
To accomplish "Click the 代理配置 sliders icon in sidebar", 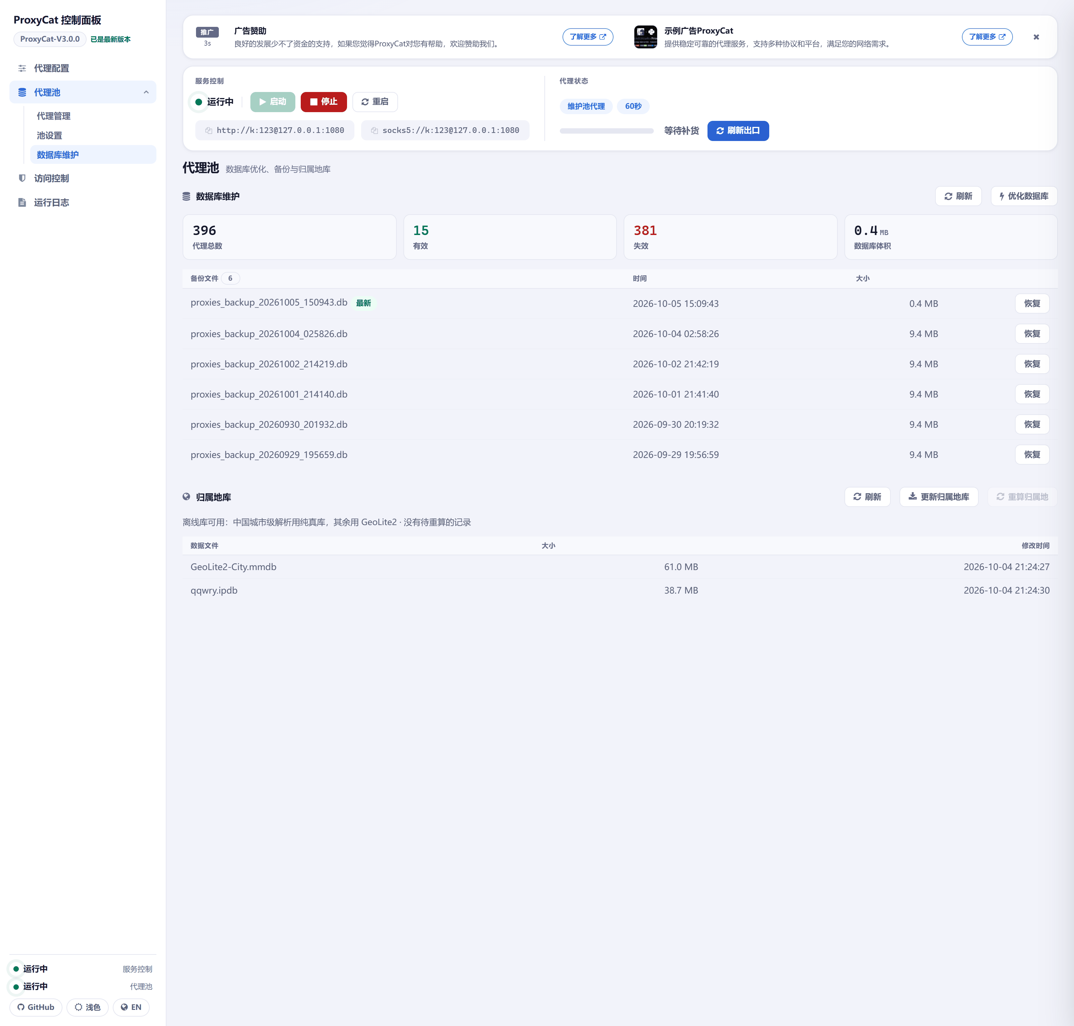I will (22, 68).
